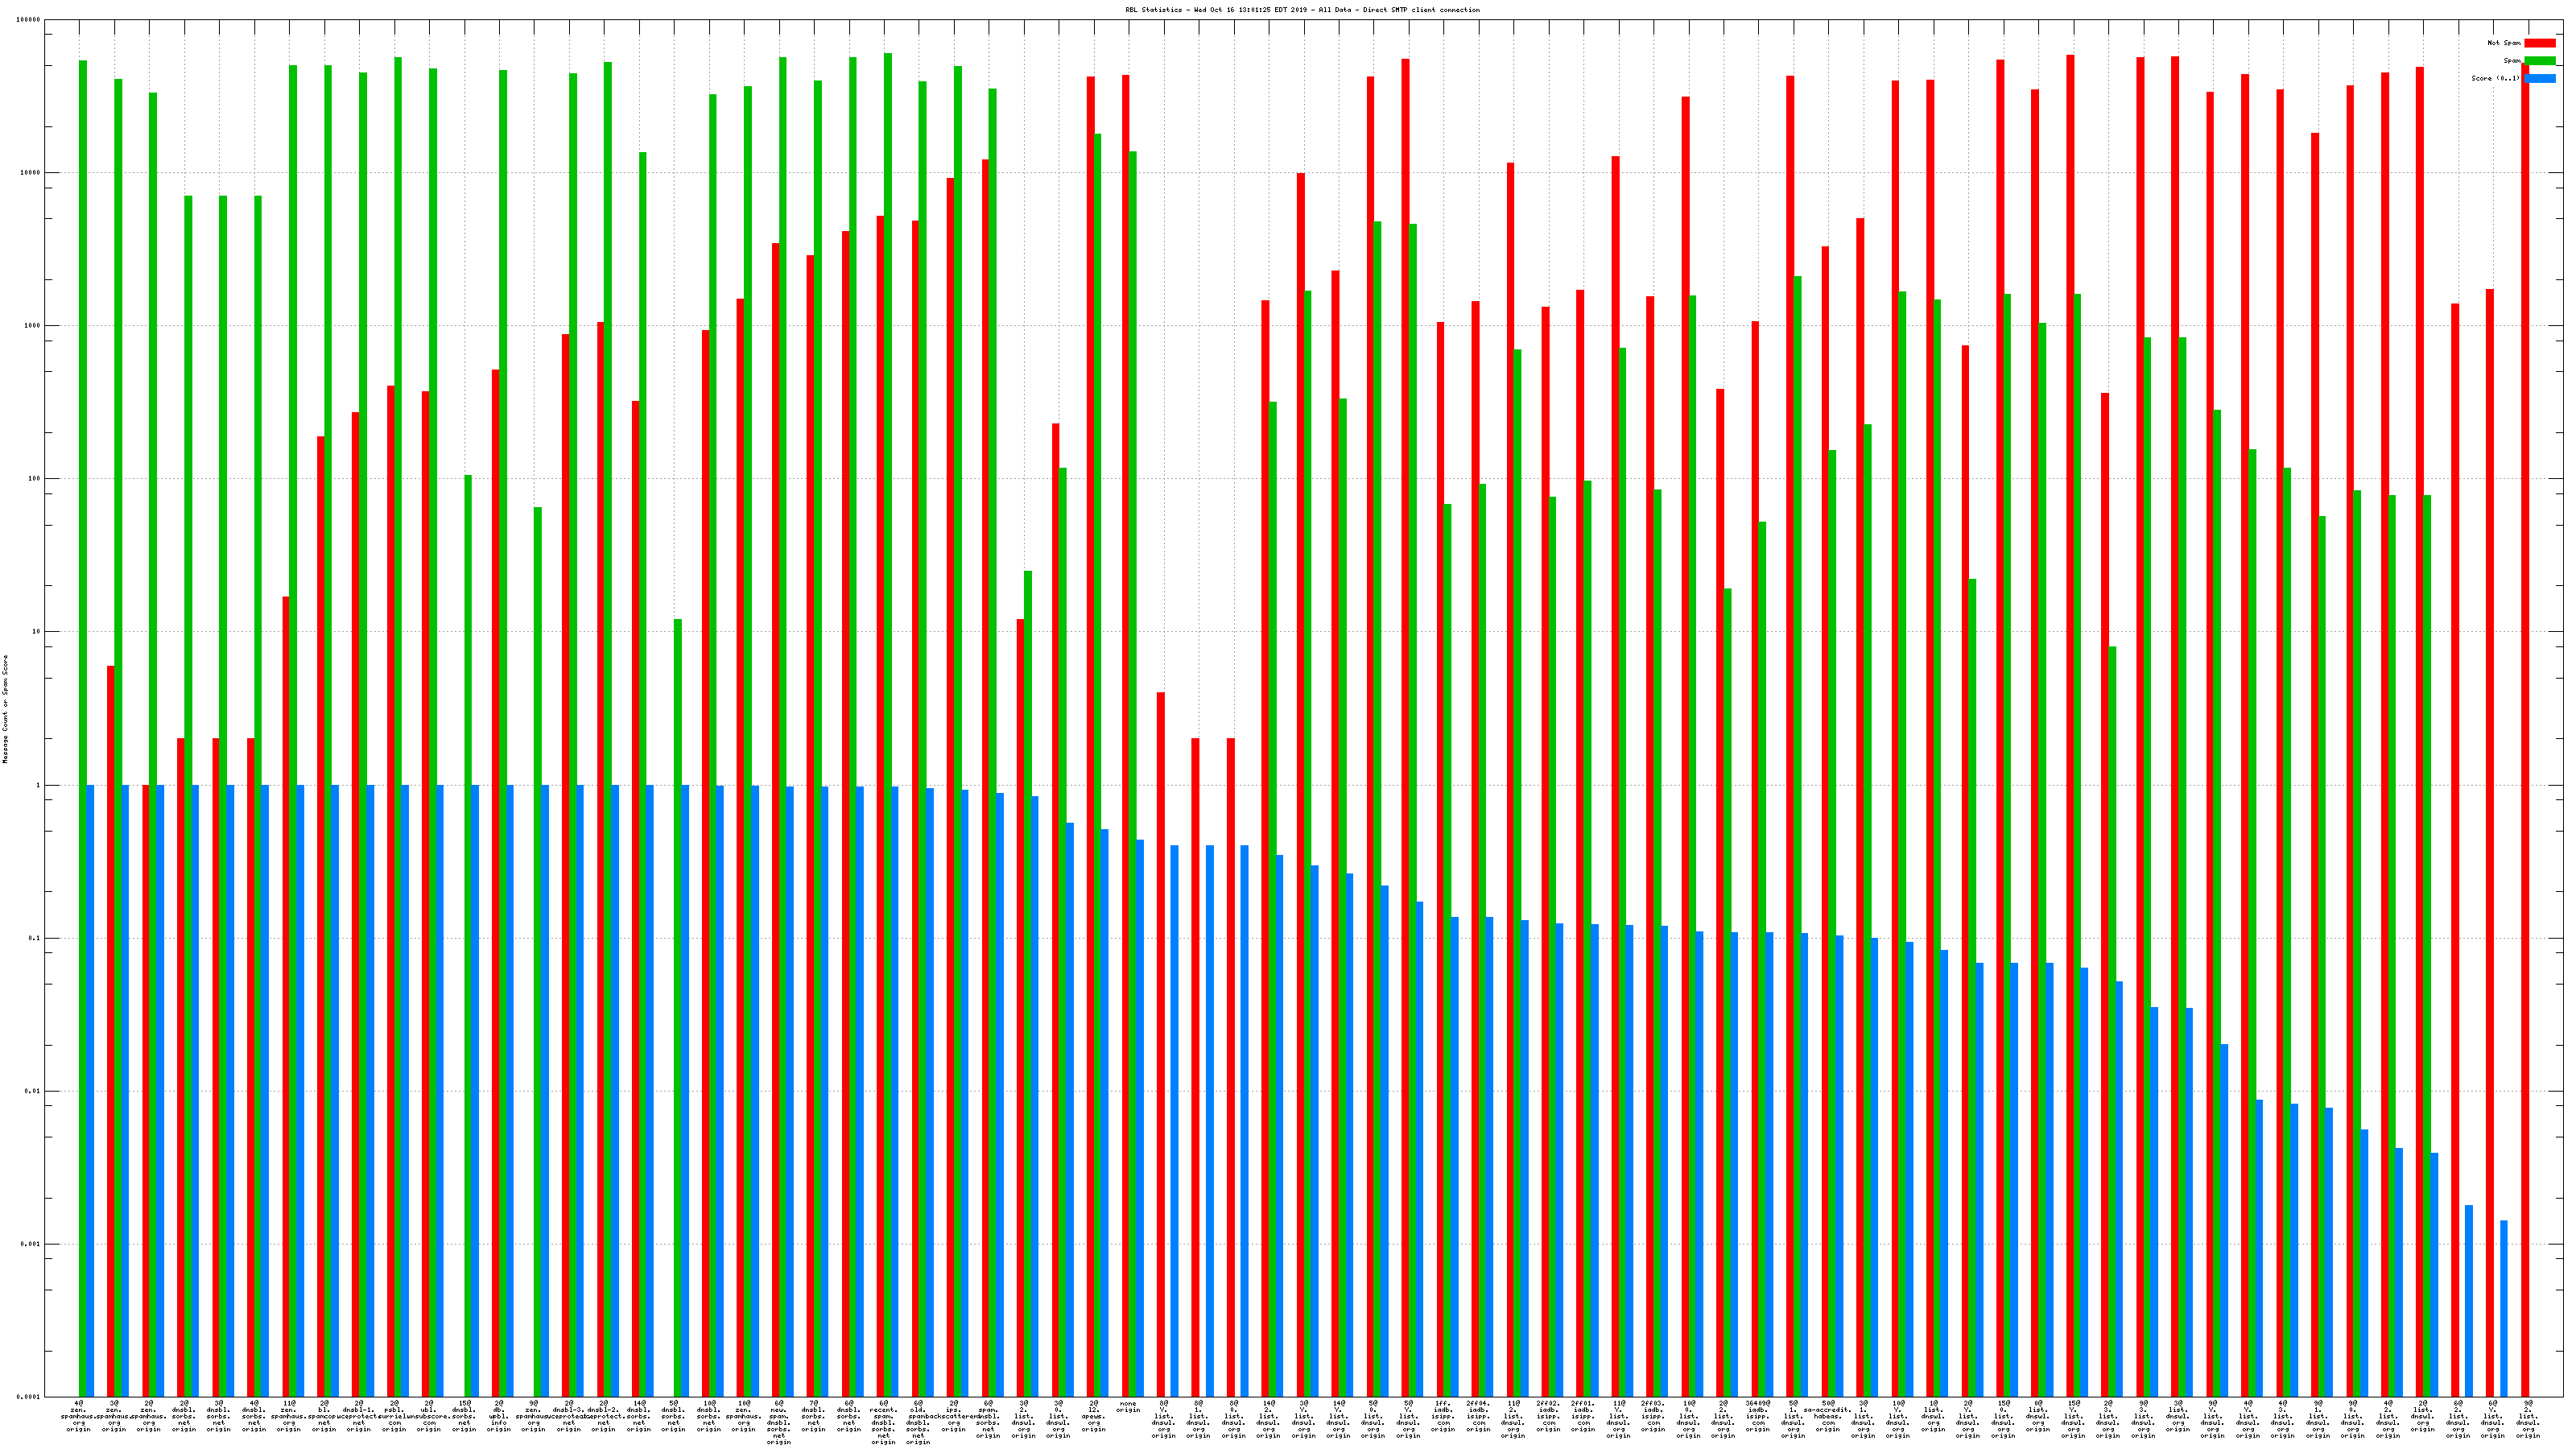Click the ips.backscatterer.org x-axis label

pyautogui.click(x=954, y=1417)
